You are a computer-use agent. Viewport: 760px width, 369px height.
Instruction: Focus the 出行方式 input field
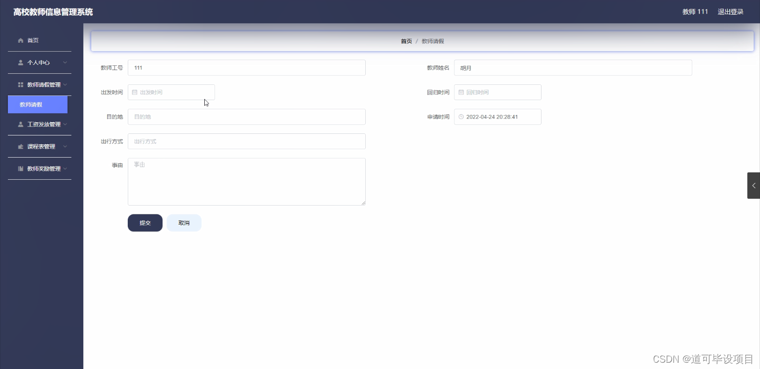point(246,141)
